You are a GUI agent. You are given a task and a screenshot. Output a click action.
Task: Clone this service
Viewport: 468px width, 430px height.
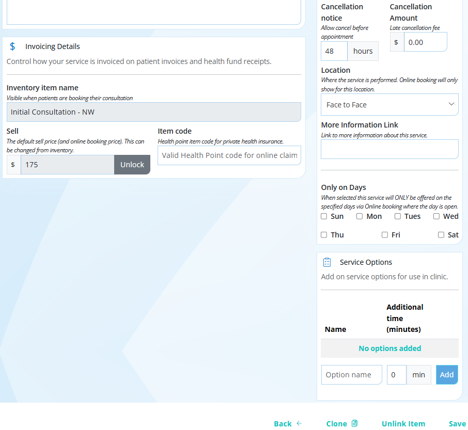tap(342, 423)
